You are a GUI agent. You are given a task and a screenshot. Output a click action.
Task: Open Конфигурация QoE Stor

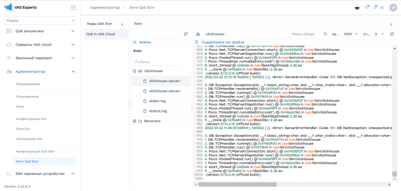coord(35,151)
